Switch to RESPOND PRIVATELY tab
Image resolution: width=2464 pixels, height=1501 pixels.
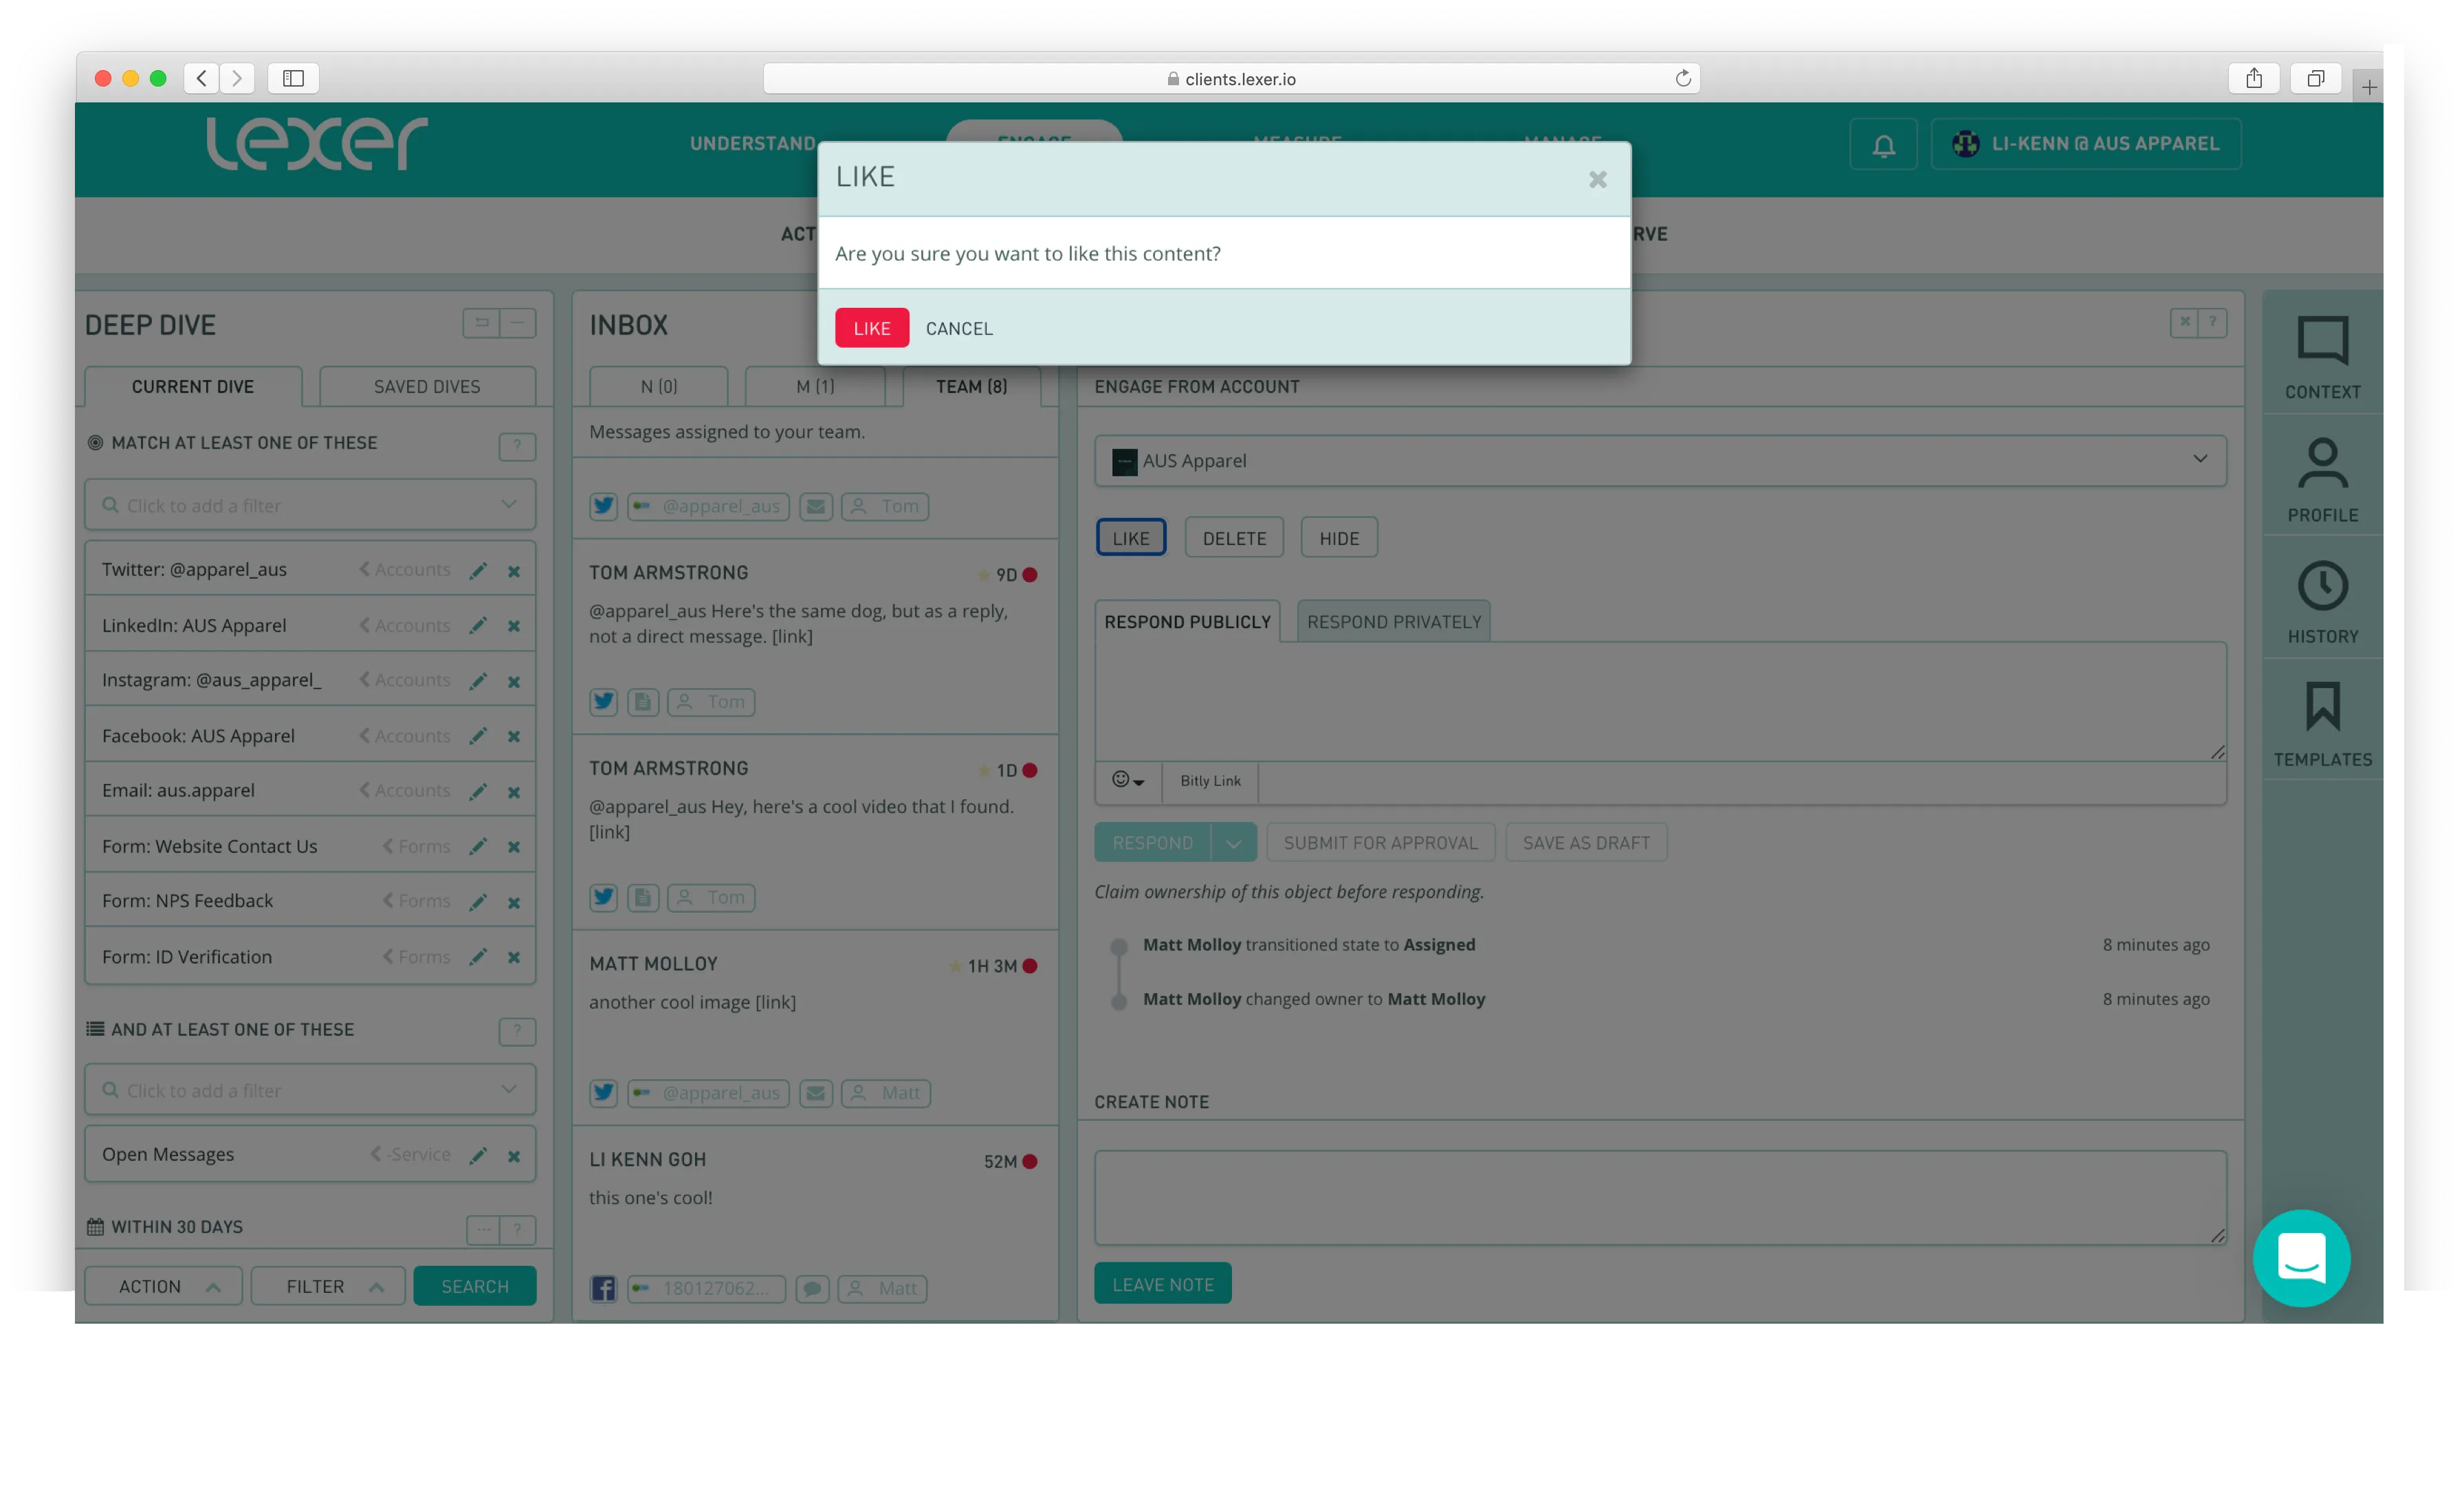(1393, 621)
